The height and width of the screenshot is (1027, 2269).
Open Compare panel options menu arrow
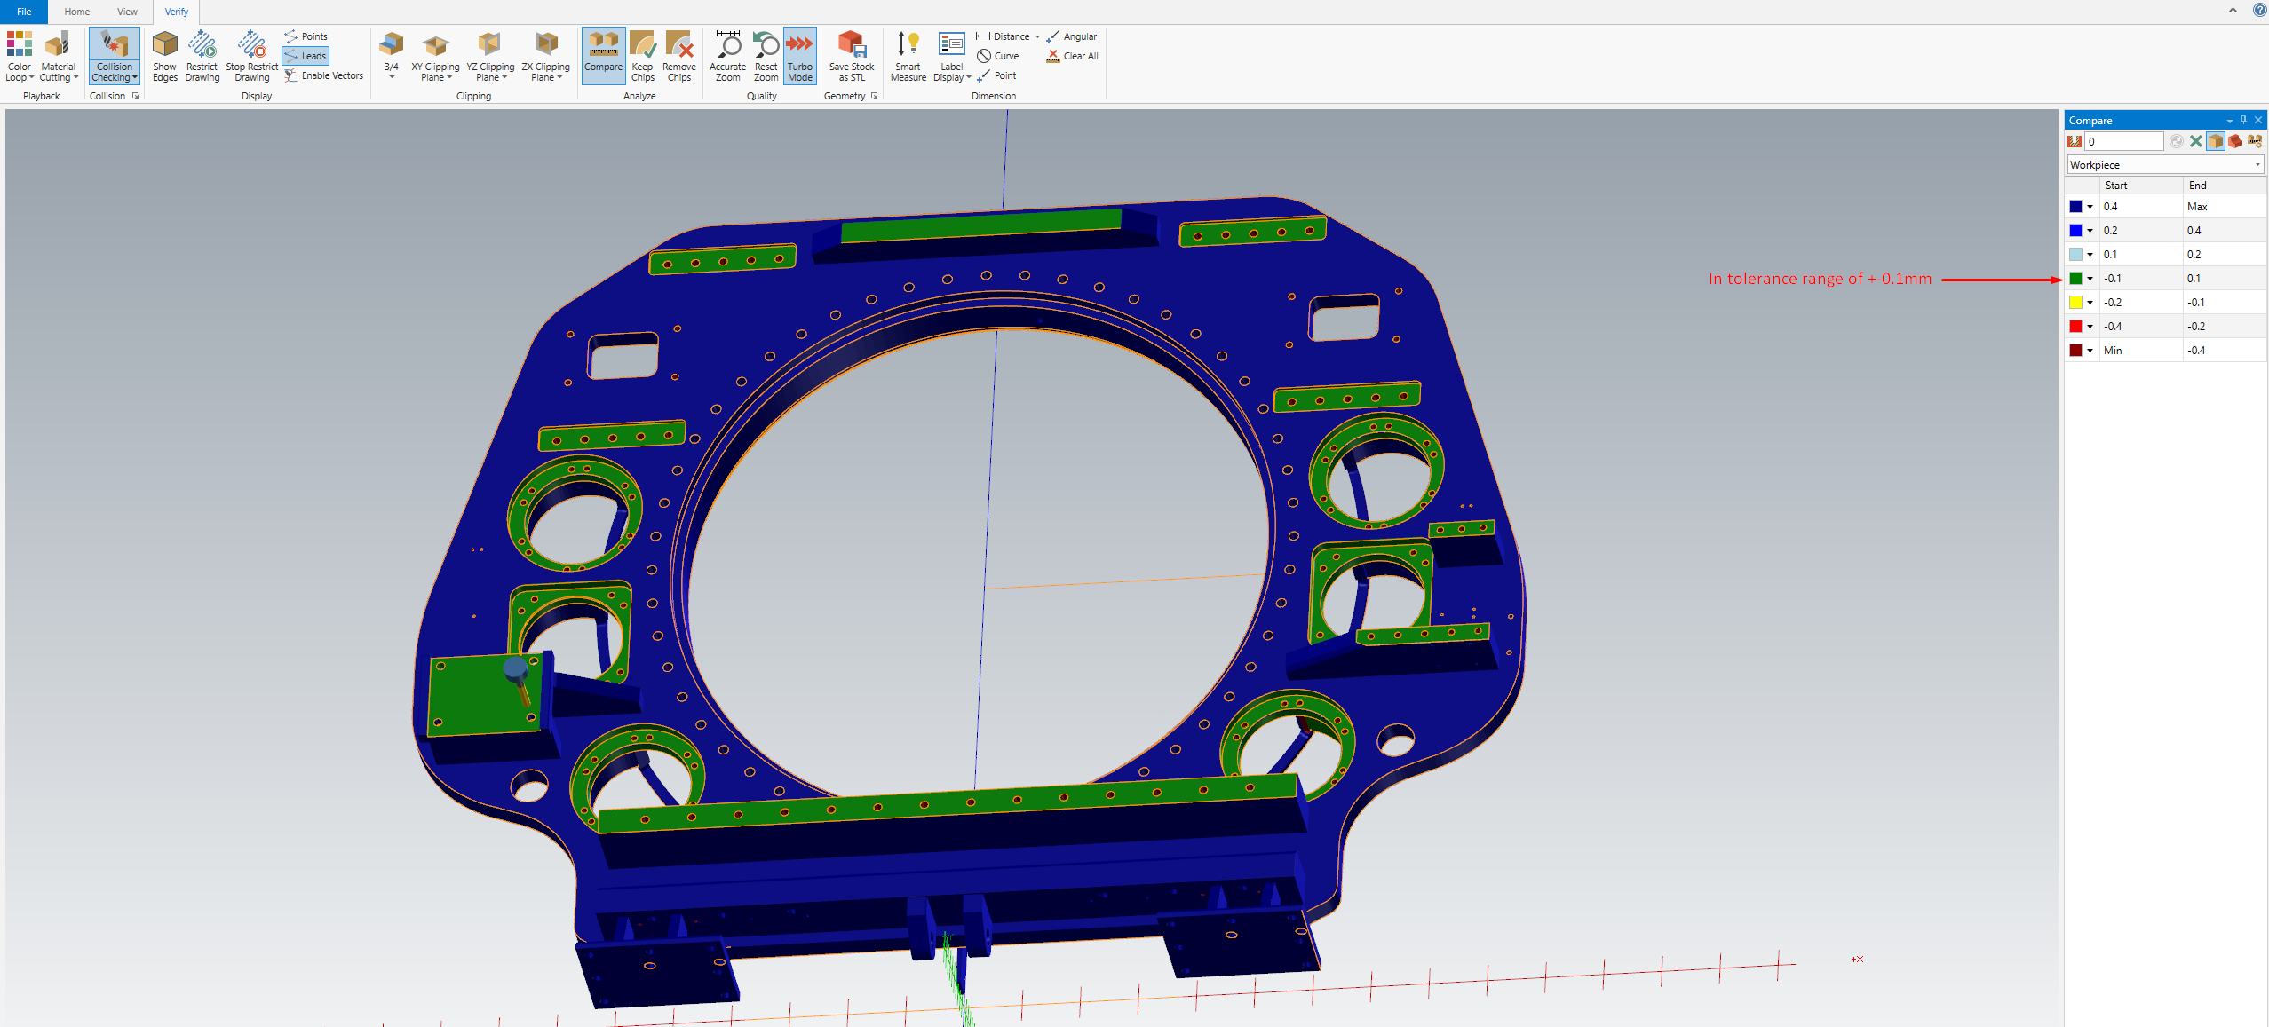coord(2229,121)
